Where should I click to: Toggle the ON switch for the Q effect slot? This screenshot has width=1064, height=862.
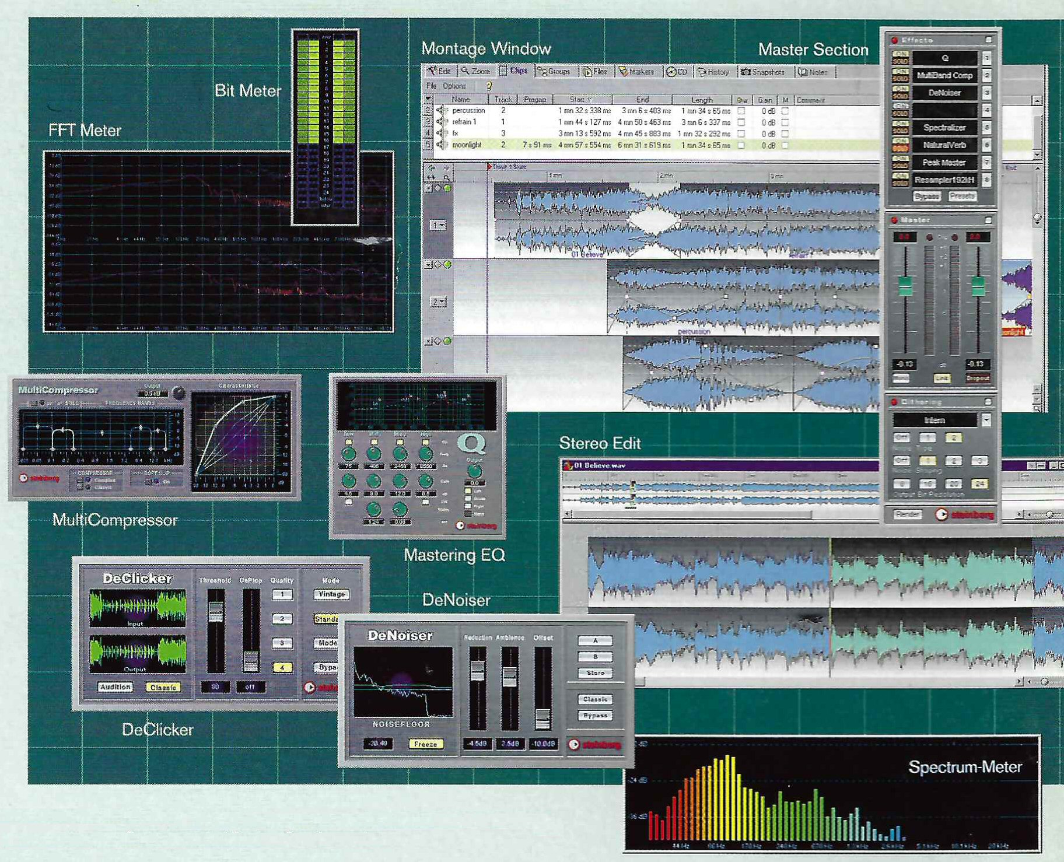click(x=901, y=54)
